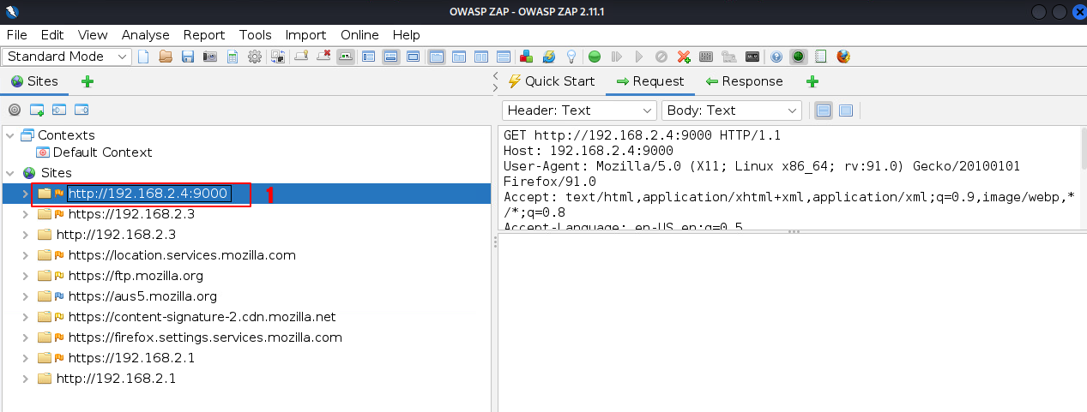Expand the https://ftp.mozilla.org tree node
Image resolution: width=1087 pixels, height=412 pixels.
[26, 276]
